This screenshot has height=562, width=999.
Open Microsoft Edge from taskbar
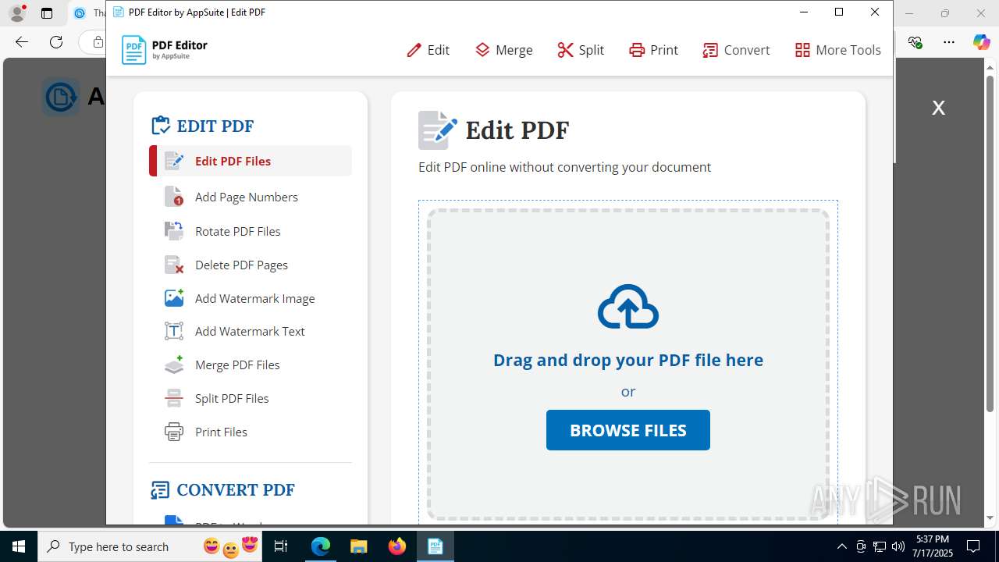point(321,546)
